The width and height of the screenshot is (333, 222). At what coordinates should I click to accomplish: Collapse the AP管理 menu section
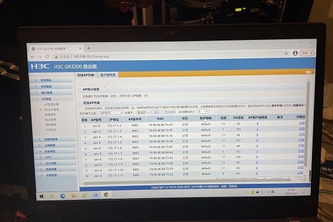pos(46,99)
